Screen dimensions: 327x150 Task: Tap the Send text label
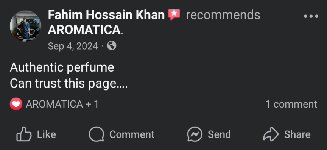pyautogui.click(x=219, y=134)
